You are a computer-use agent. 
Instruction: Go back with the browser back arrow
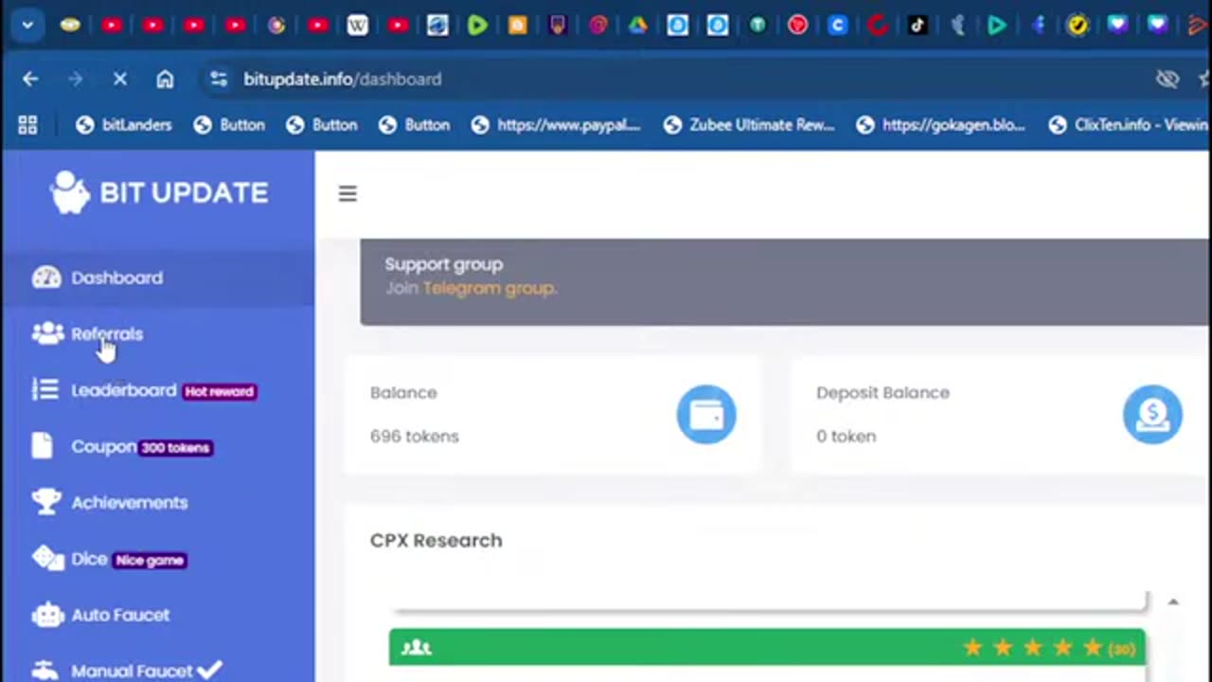30,80
